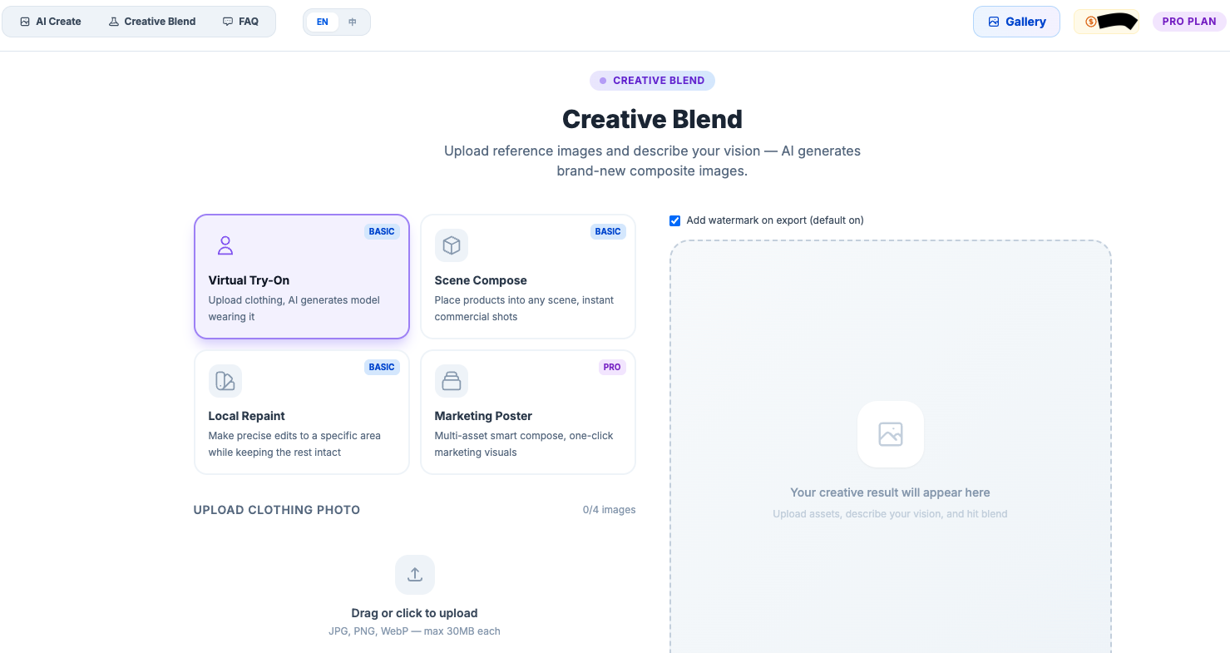Click the AI Create image icon
Screen dimensions: 1230x653
tap(25, 22)
